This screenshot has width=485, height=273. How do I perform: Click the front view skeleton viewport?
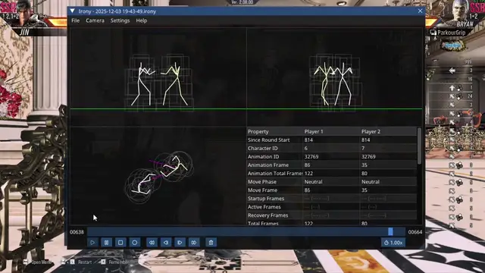pos(335,77)
